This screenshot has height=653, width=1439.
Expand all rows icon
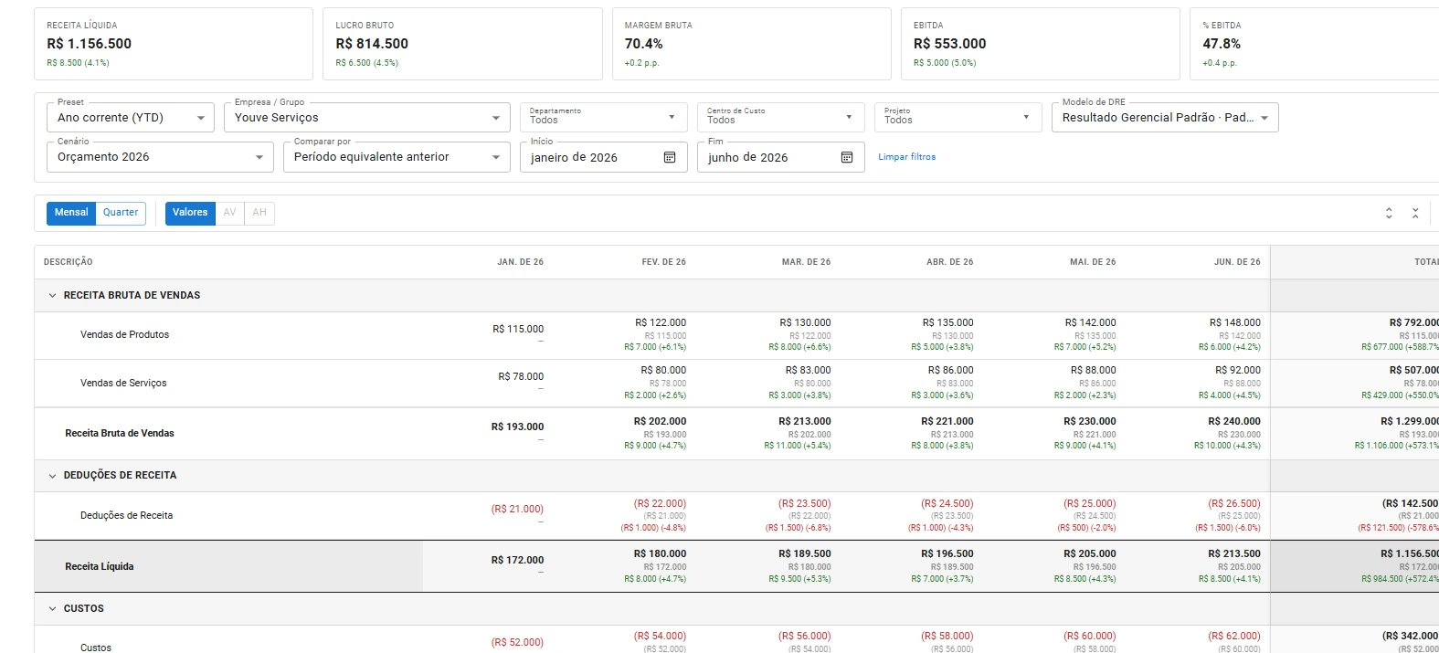click(x=1389, y=213)
